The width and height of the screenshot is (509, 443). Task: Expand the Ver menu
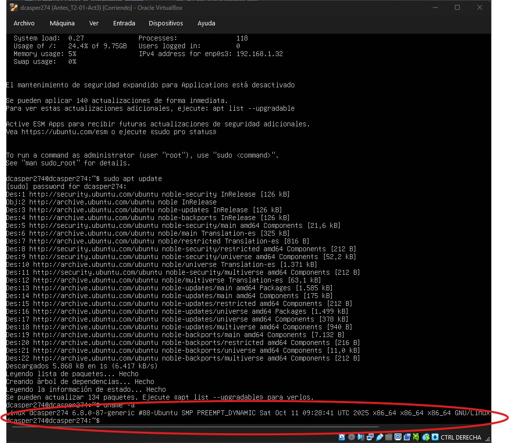(x=94, y=23)
